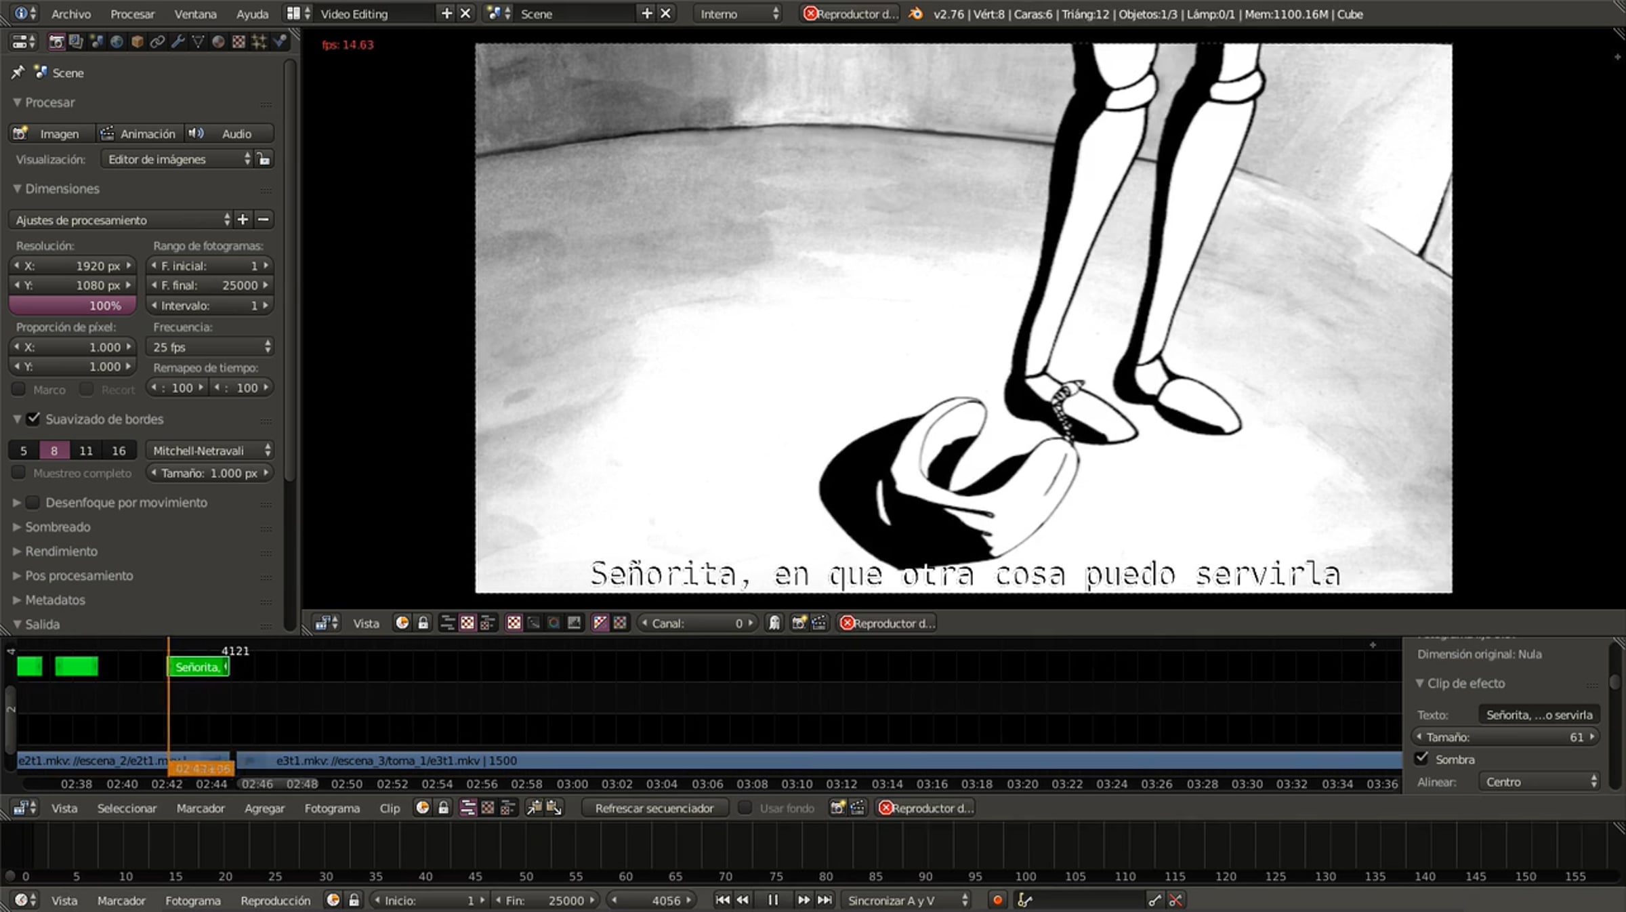This screenshot has height=912, width=1626.
Task: Disable the Sombra checkbox
Action: pyautogui.click(x=1422, y=759)
